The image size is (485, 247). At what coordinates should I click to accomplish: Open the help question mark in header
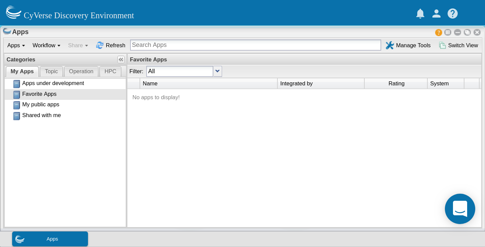453,13
